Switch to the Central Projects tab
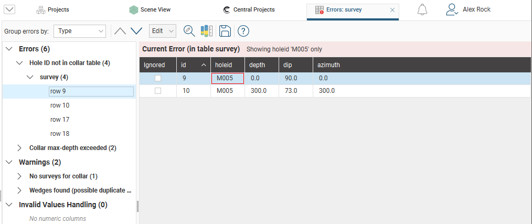The height and width of the screenshot is (224, 532). [249, 9]
